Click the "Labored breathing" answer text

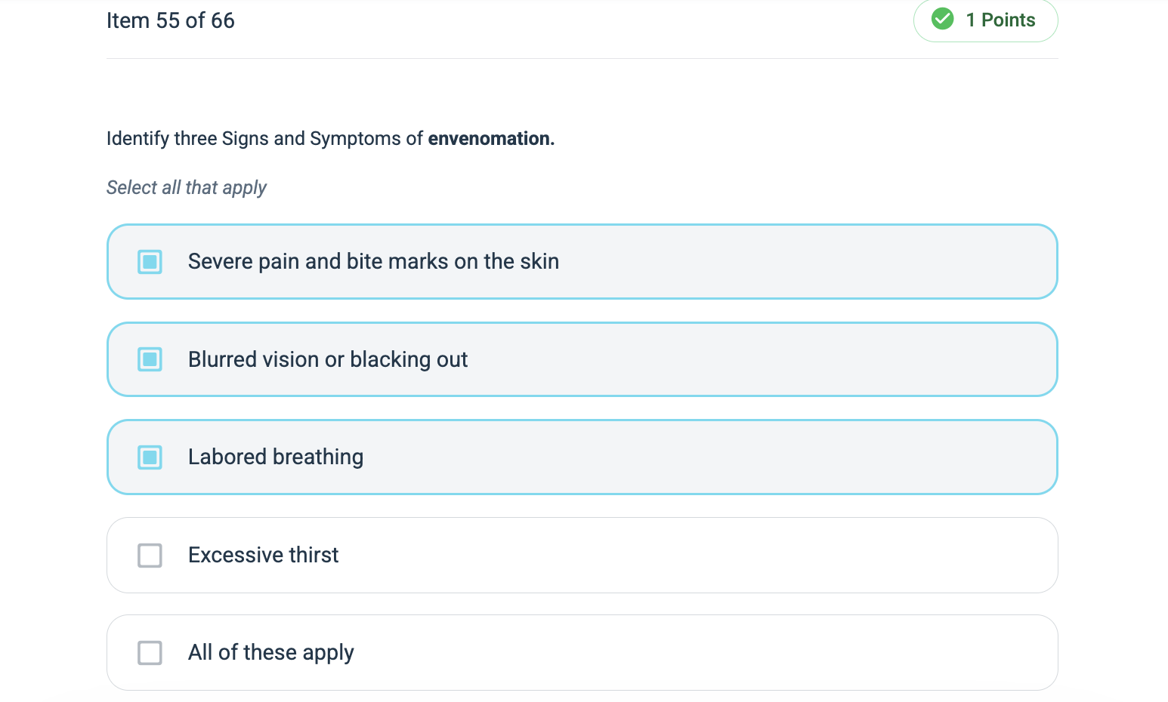tap(276, 457)
